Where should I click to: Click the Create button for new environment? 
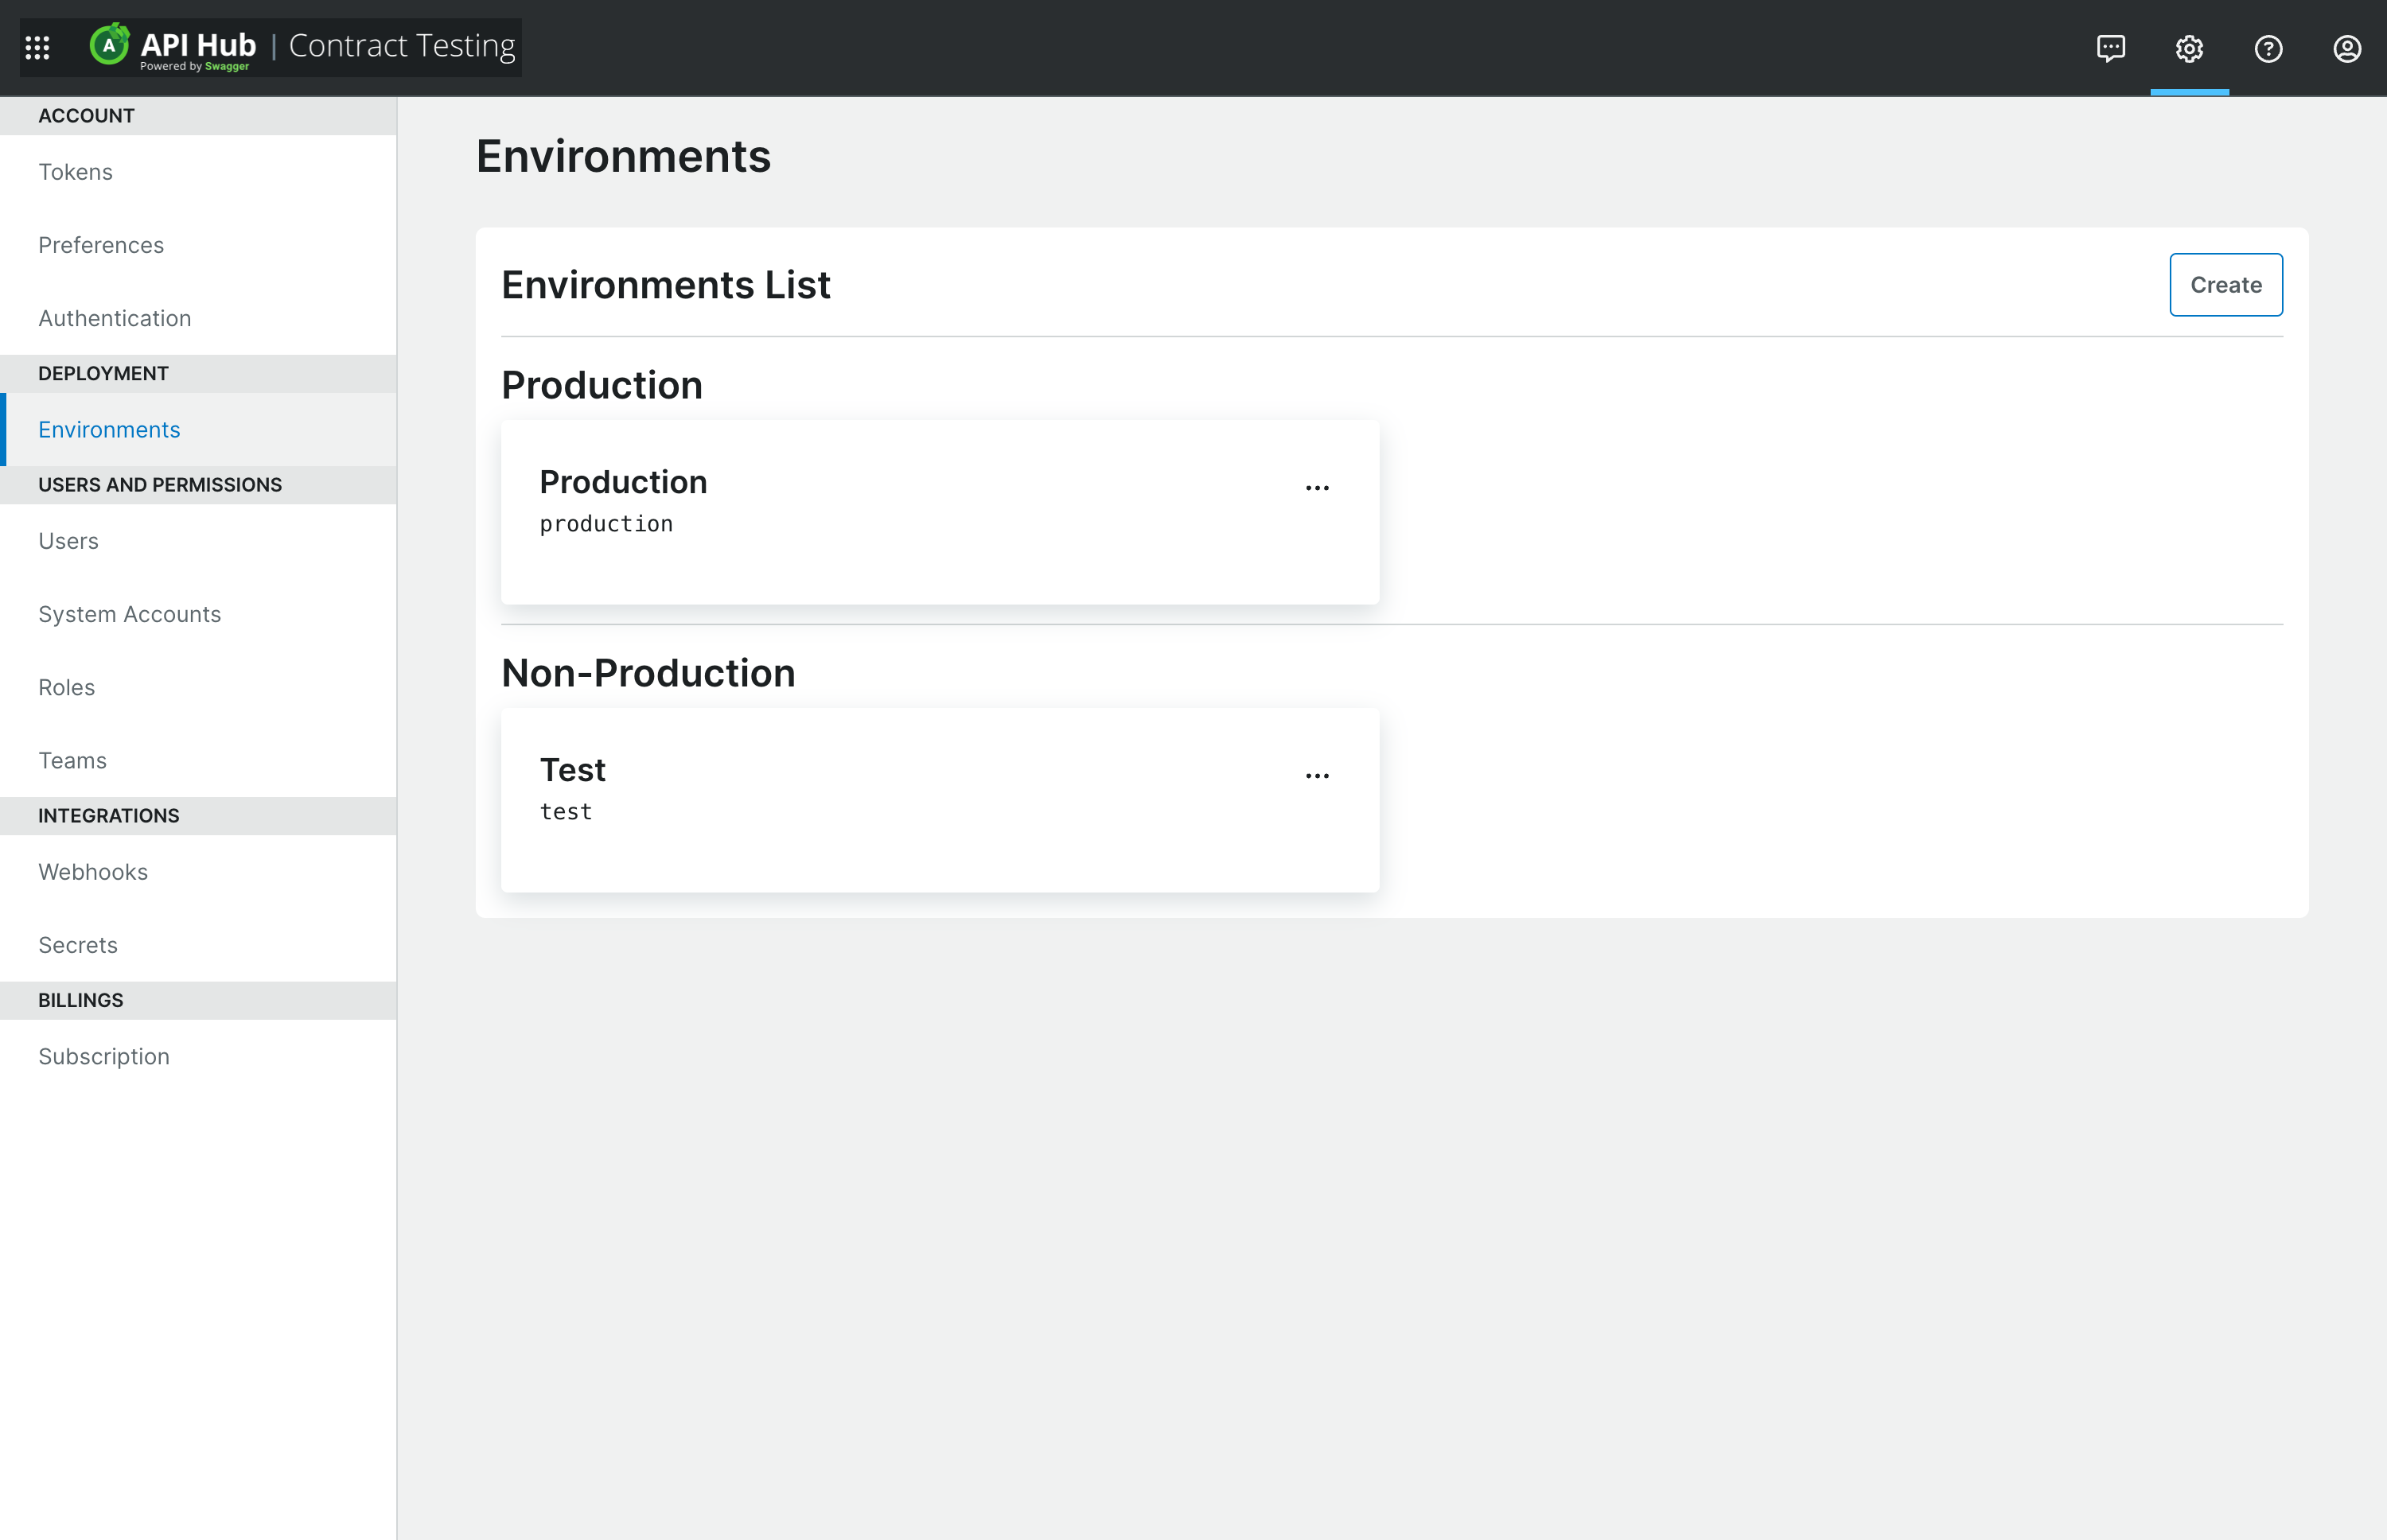pos(2227,284)
